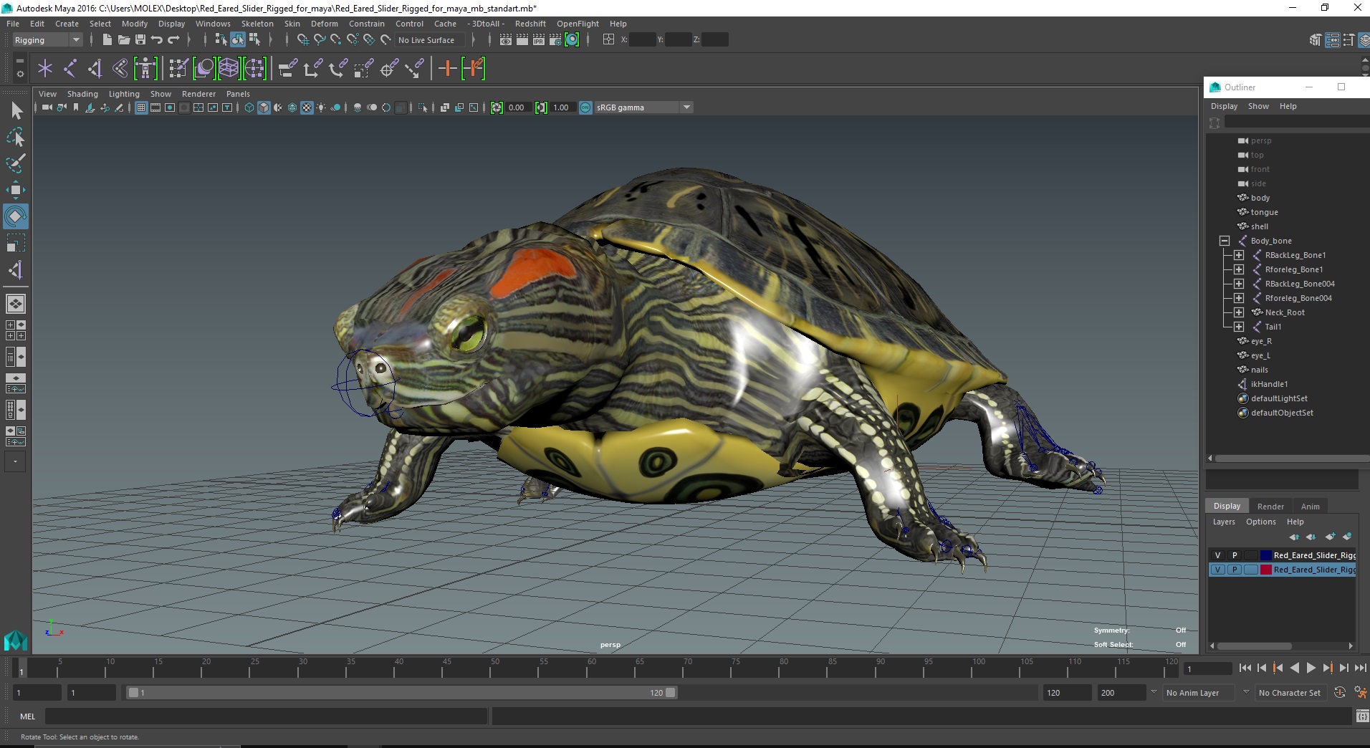Screen dimensions: 1370x748
Task: Click the MEL command line input
Action: coord(267,716)
